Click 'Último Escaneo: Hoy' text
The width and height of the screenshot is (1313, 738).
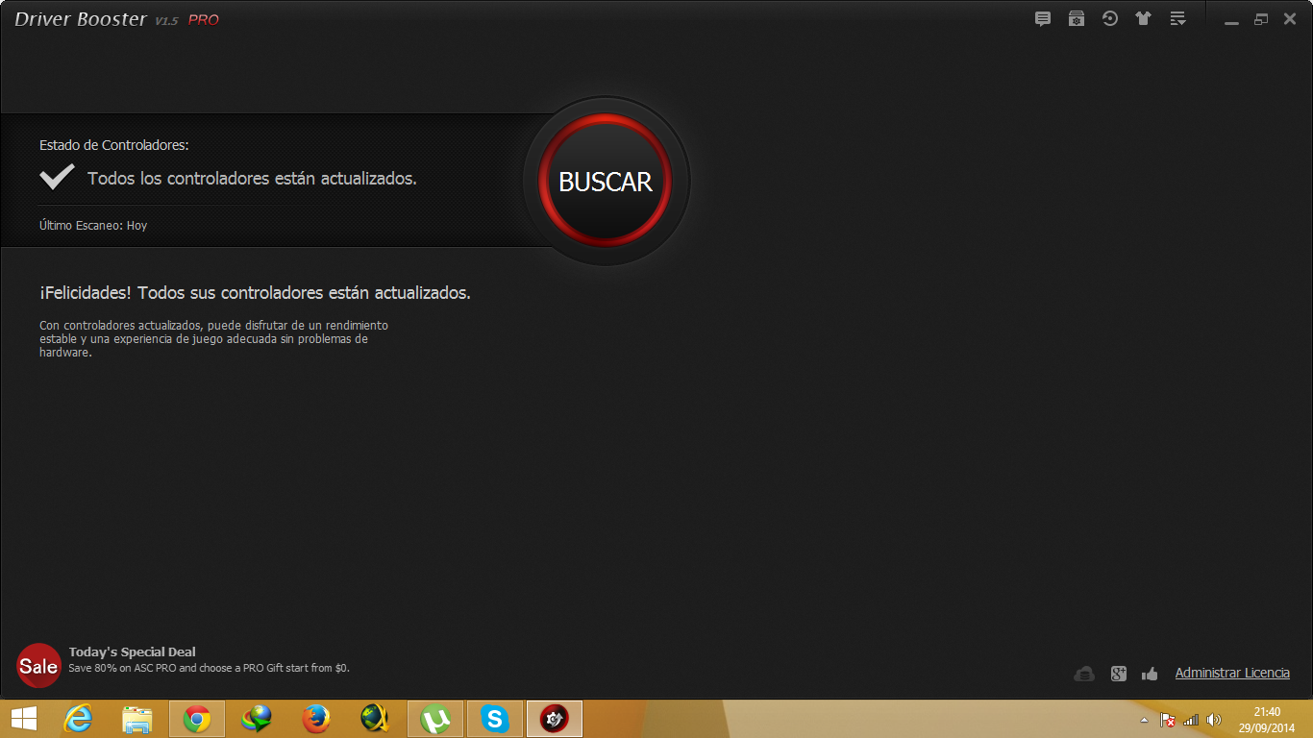(x=93, y=226)
